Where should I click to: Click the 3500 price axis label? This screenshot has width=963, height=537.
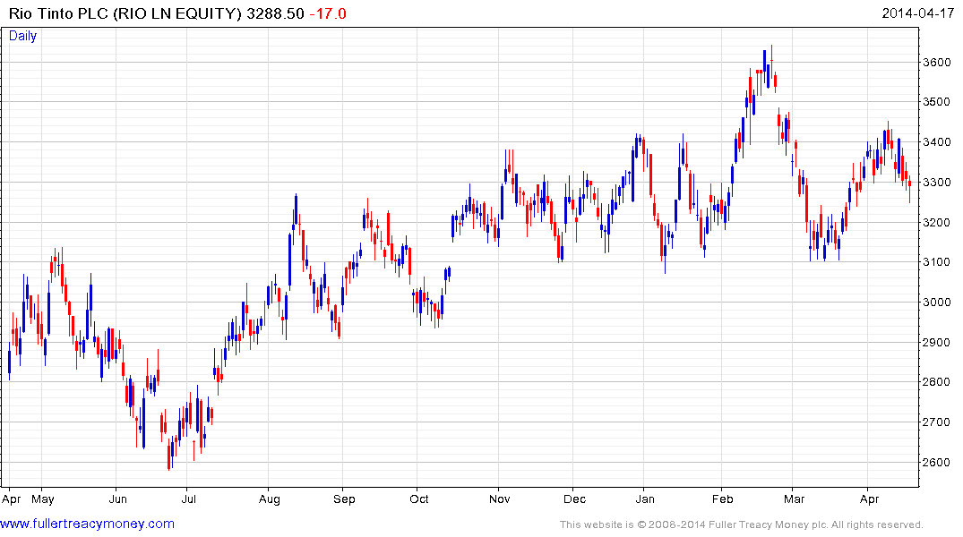click(x=937, y=102)
